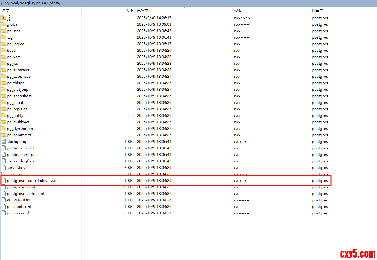Select the log folder icon
The image size is (377, 260).
pos(4,37)
